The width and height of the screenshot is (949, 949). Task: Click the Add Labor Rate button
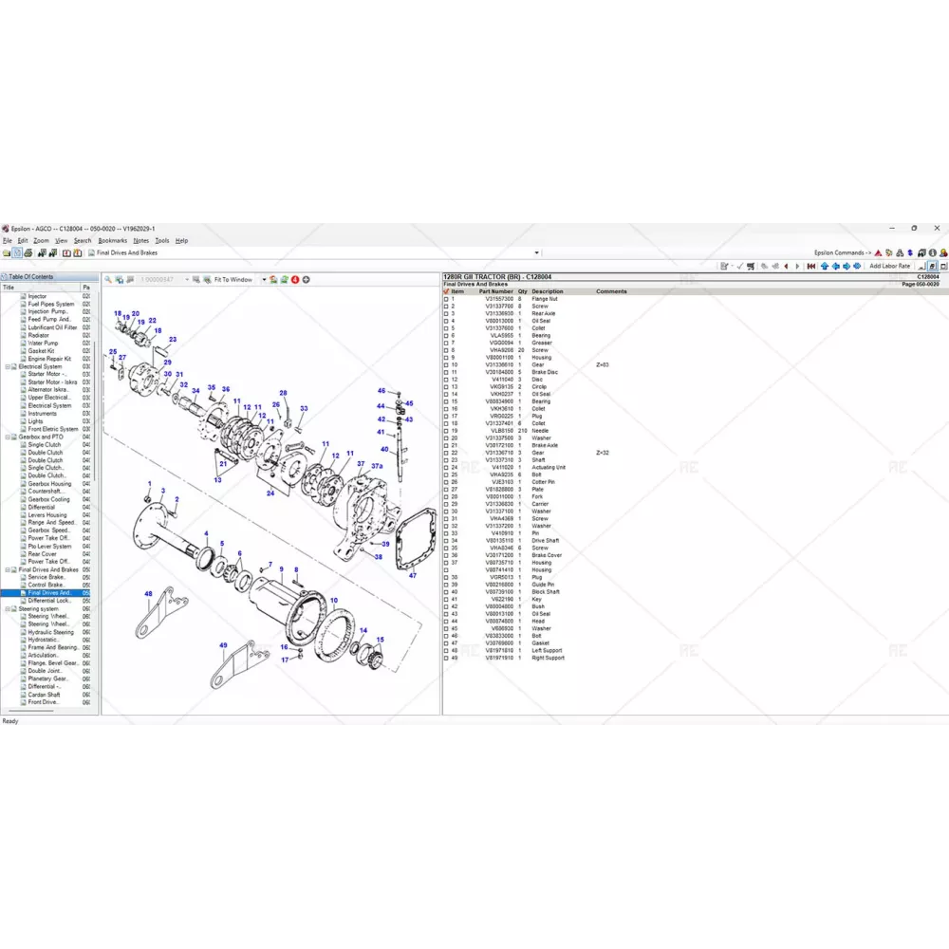889,267
